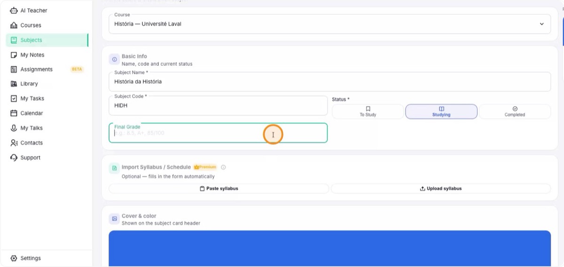The image size is (564, 267).
Task: Click the My Notes note icon
Action: click(x=14, y=55)
